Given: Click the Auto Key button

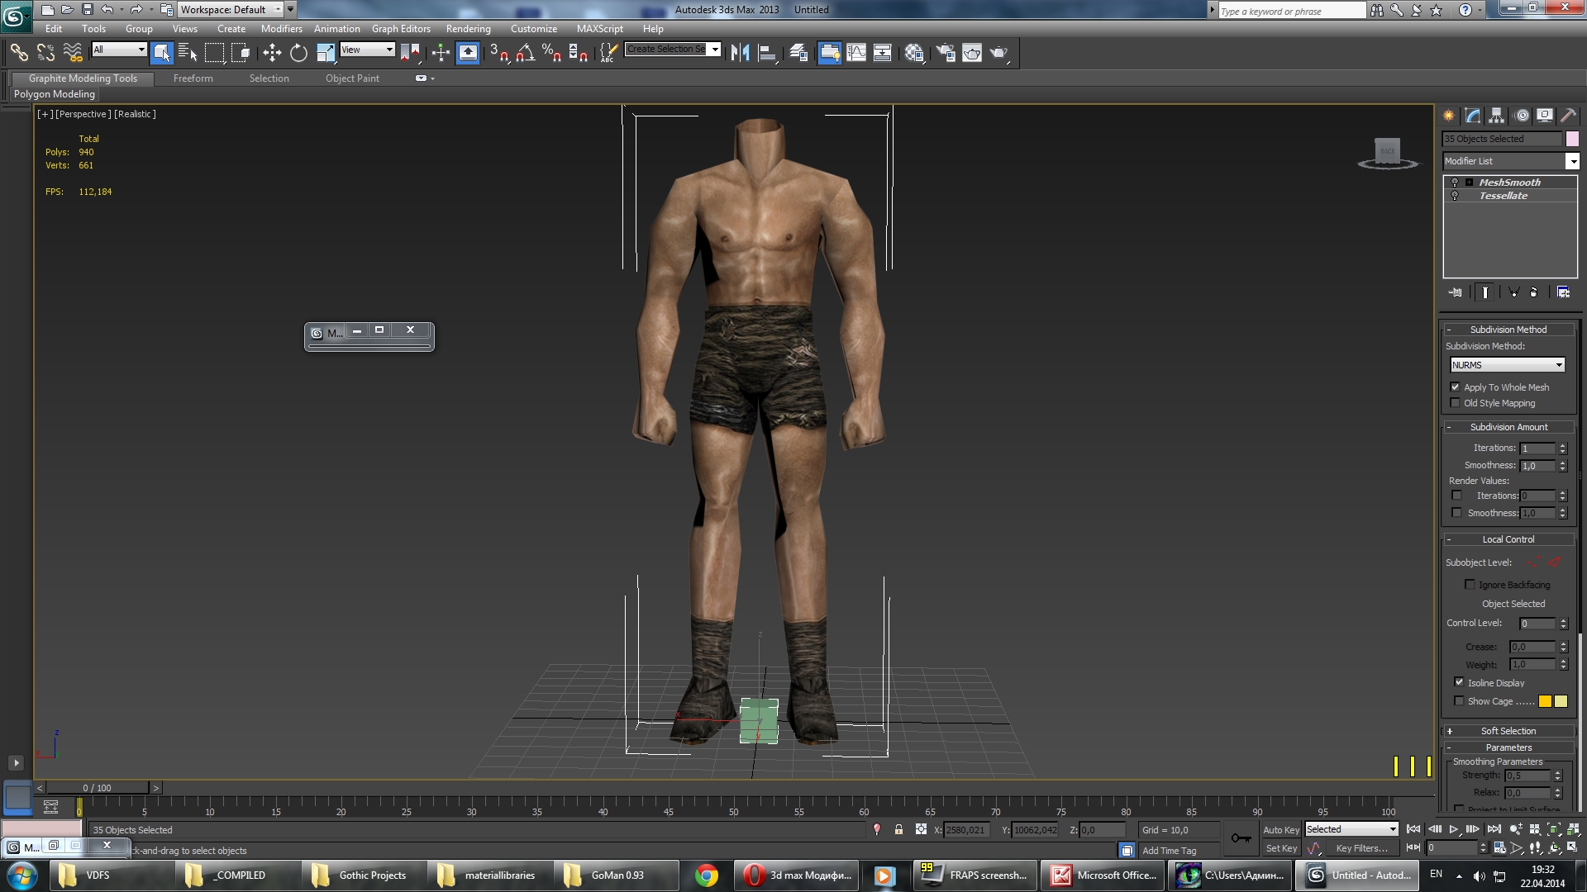Looking at the screenshot, I should (x=1280, y=830).
